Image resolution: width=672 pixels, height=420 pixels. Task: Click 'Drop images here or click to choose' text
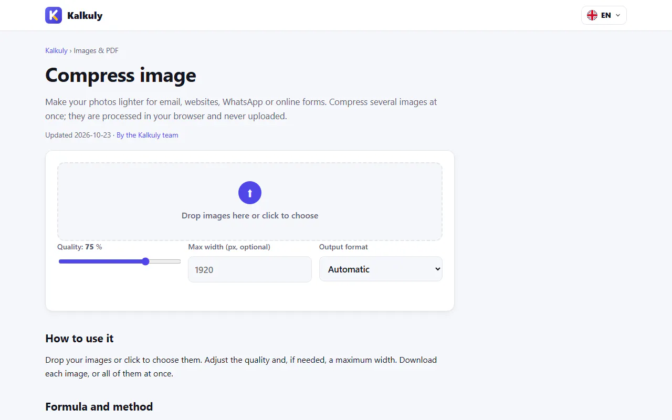pos(250,215)
